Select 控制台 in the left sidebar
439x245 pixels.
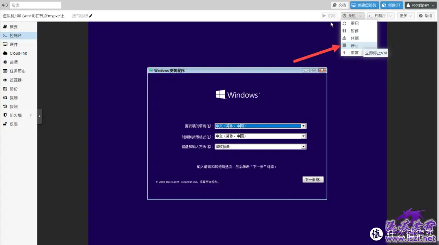coord(18,35)
